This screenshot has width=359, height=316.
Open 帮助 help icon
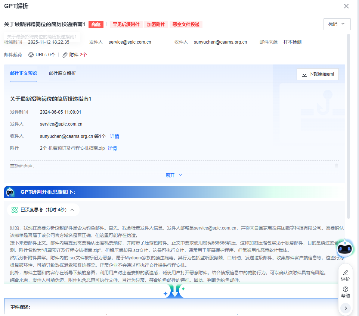346,290
